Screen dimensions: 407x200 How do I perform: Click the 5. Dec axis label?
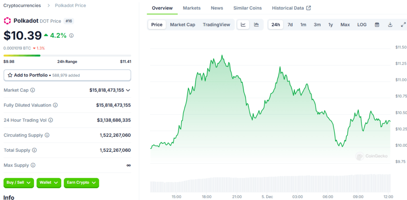pos(267,197)
